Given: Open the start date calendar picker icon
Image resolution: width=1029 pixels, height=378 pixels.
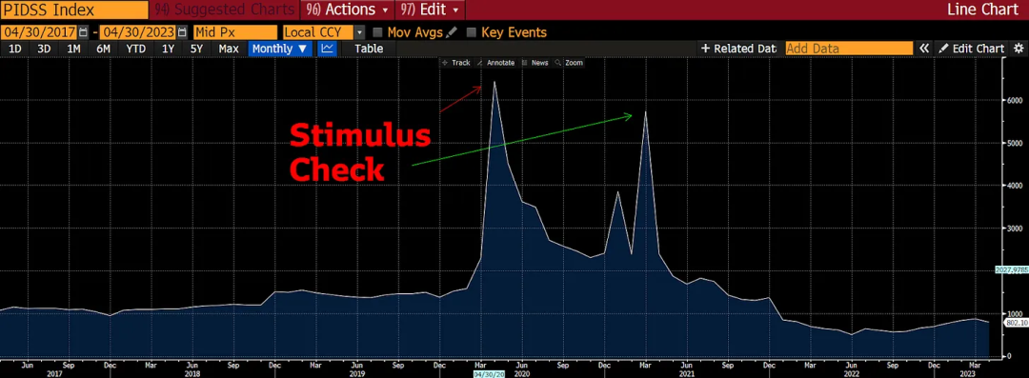Looking at the screenshot, I should pos(83,32).
